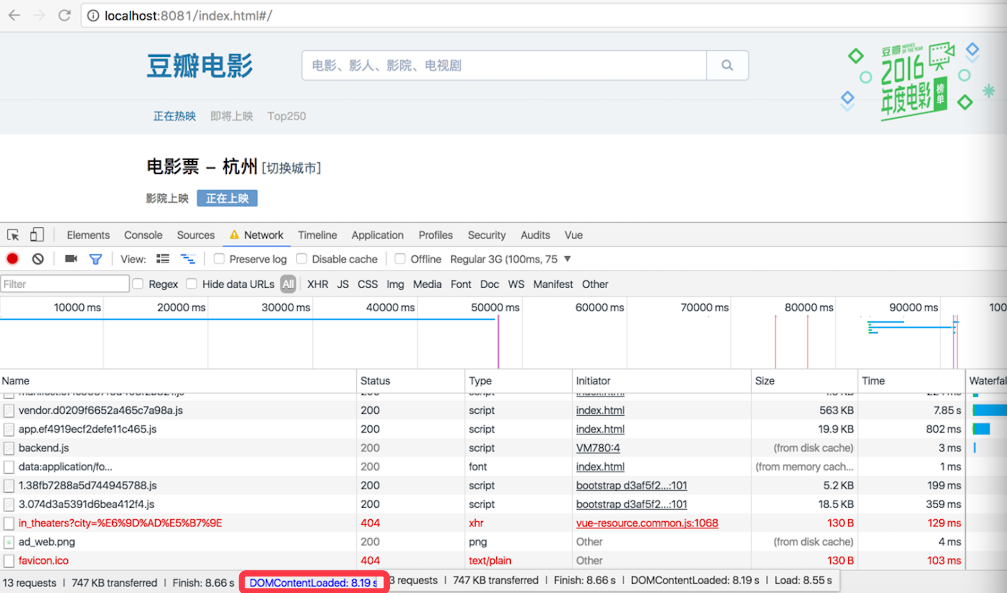Click file icon of app.ef4919ecf2defe11c465.js
Image resolution: width=1007 pixels, height=593 pixels.
tap(9, 429)
